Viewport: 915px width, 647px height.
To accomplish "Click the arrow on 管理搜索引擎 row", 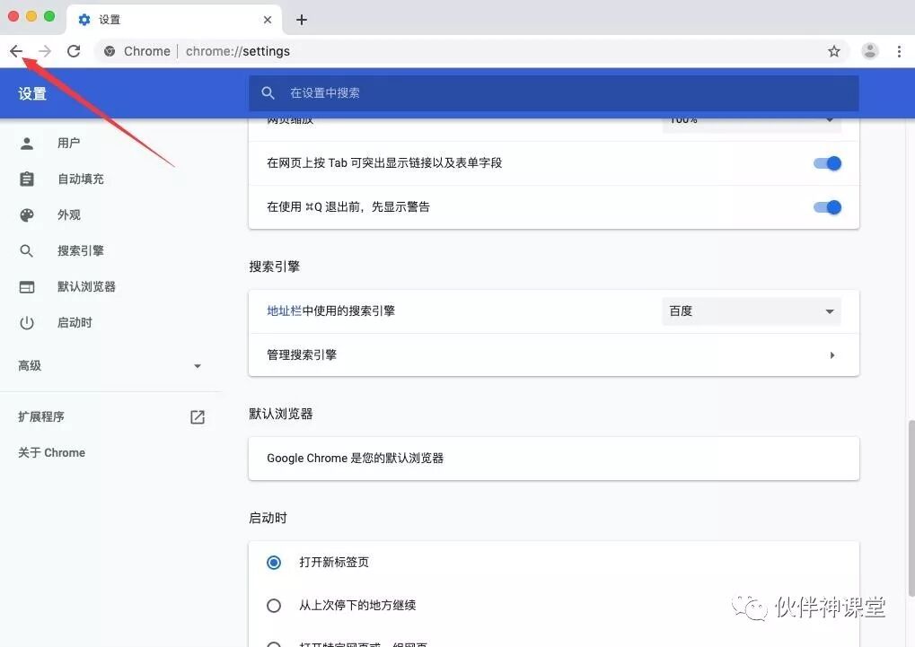I will (832, 355).
